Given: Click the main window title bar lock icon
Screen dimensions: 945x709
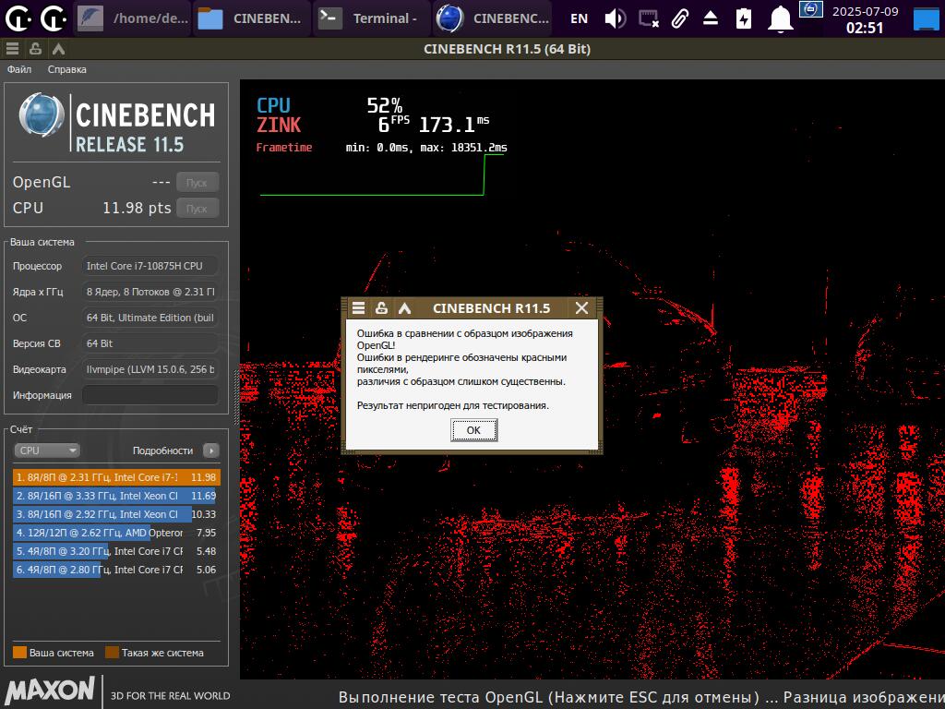Looking at the screenshot, I should (36, 49).
